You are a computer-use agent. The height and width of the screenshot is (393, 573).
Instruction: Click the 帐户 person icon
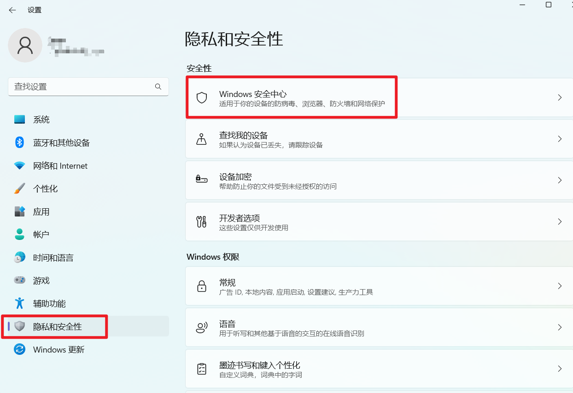(19, 234)
